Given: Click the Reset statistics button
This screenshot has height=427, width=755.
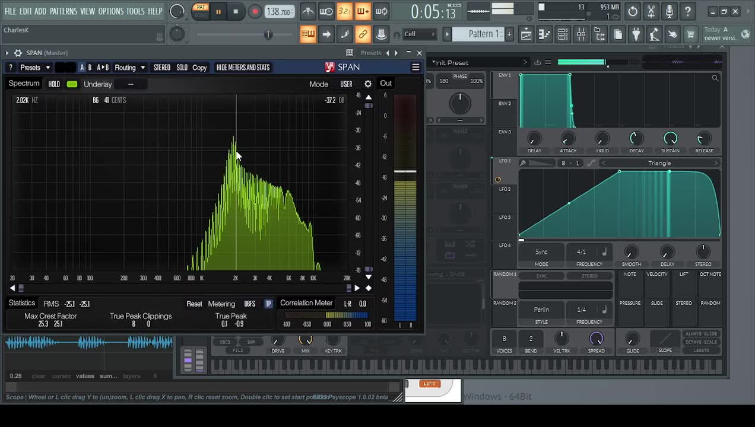Looking at the screenshot, I should tap(194, 304).
